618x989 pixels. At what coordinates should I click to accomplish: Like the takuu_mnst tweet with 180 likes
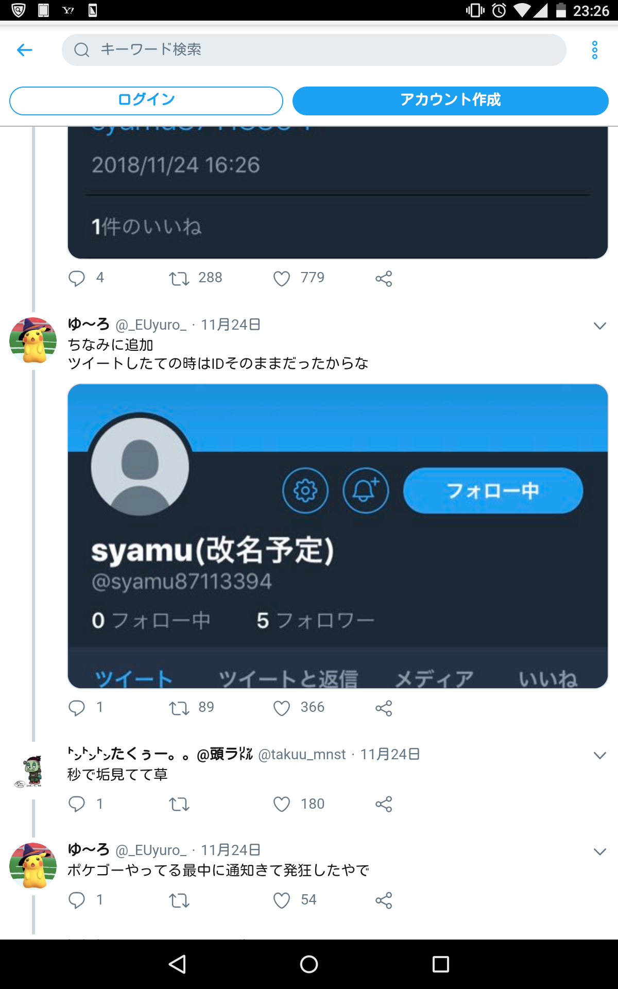[x=282, y=804]
